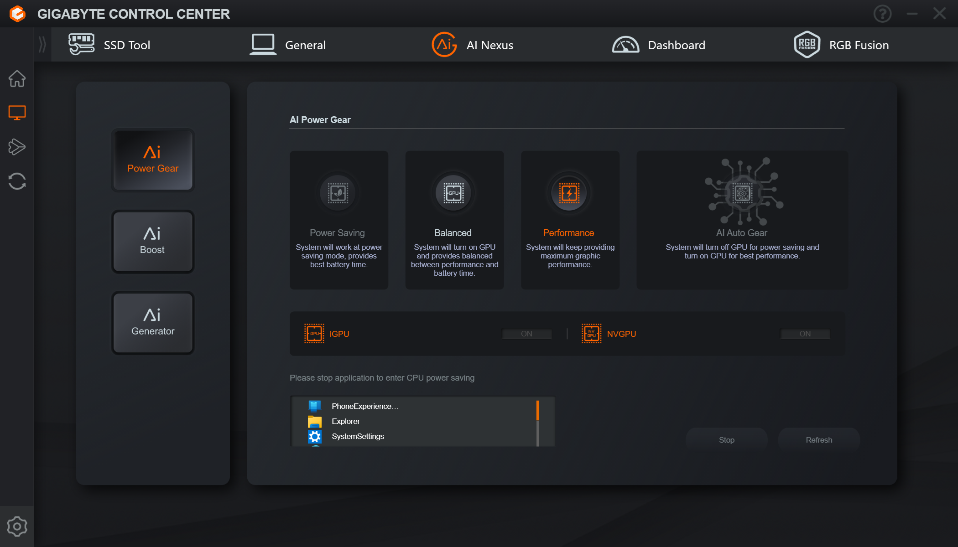Click Stop to halt application
958x547 pixels.
pyautogui.click(x=727, y=440)
